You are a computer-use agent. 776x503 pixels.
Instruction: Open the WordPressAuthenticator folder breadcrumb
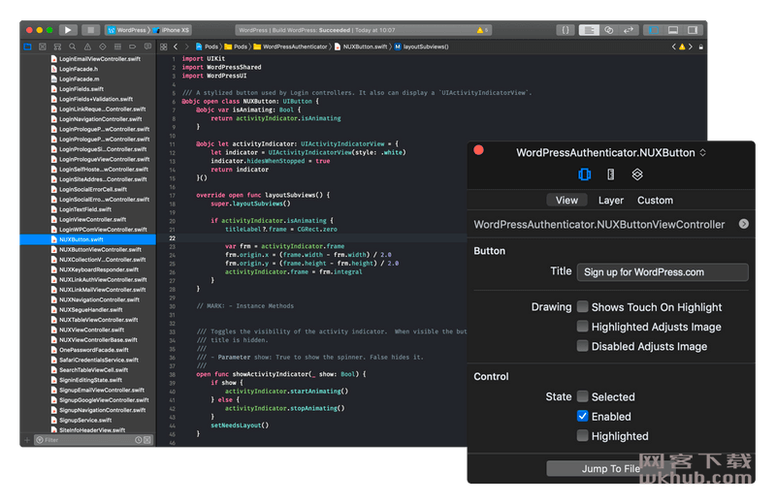coord(290,47)
